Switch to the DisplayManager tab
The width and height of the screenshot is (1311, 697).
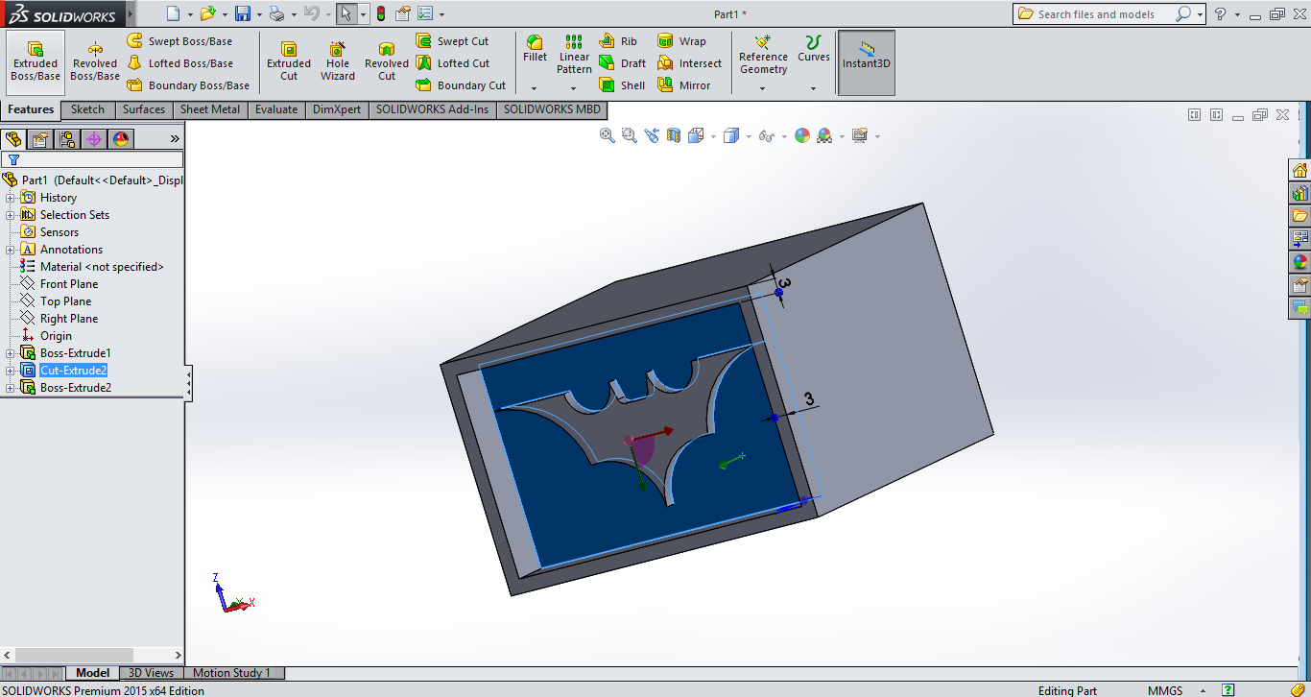click(120, 139)
